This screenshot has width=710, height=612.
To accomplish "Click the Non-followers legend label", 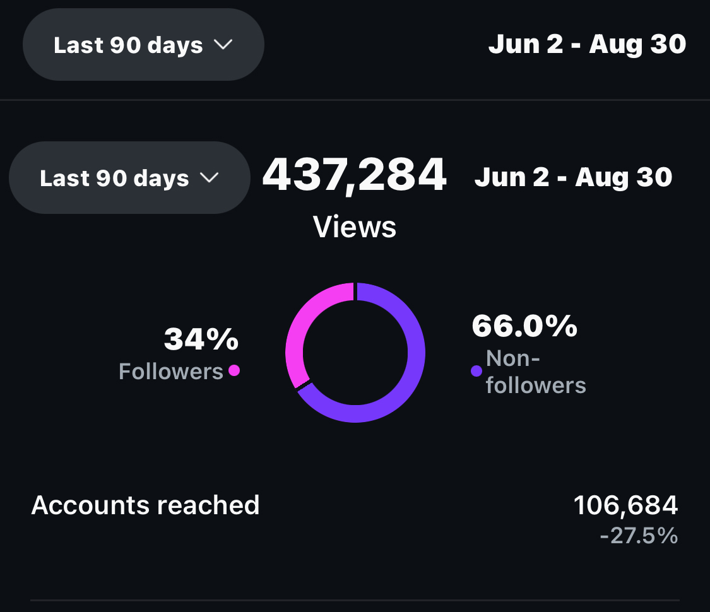I will [x=535, y=372].
